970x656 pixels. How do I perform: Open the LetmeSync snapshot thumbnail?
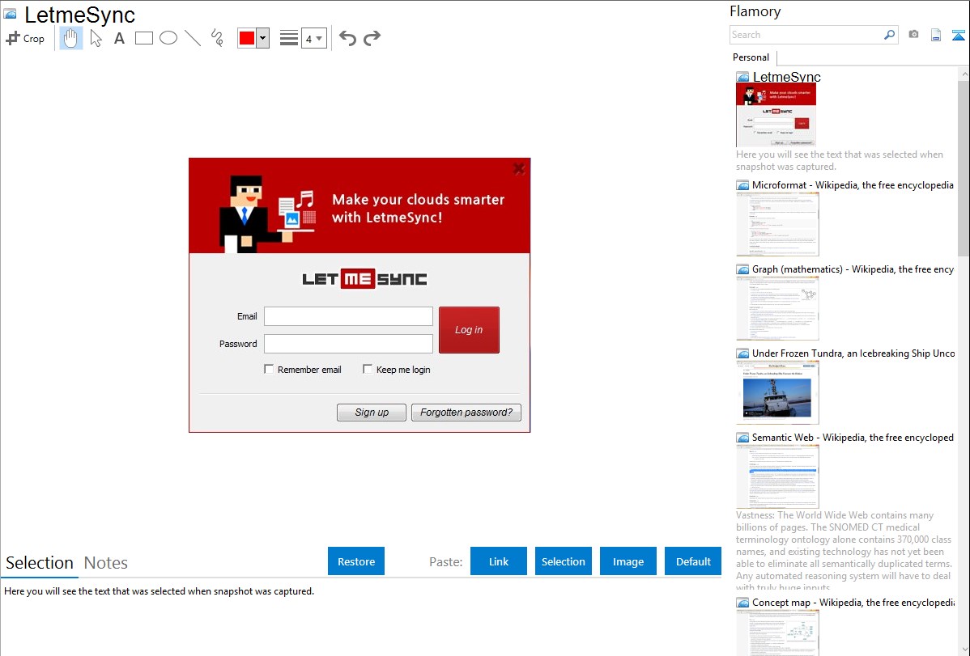776,115
